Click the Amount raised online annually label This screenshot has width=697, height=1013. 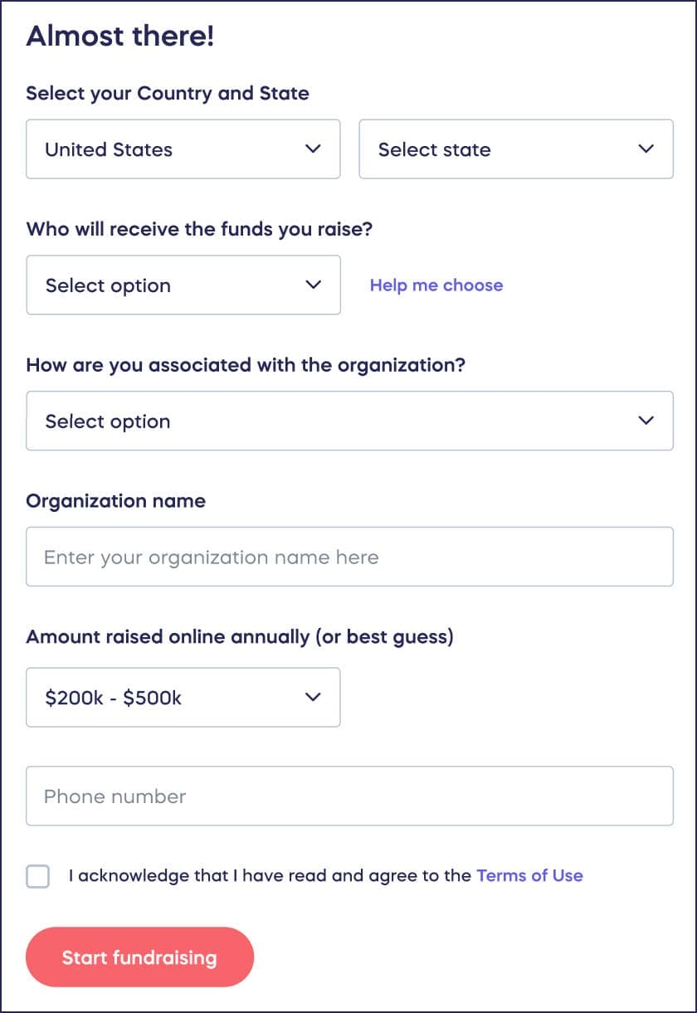pos(240,637)
